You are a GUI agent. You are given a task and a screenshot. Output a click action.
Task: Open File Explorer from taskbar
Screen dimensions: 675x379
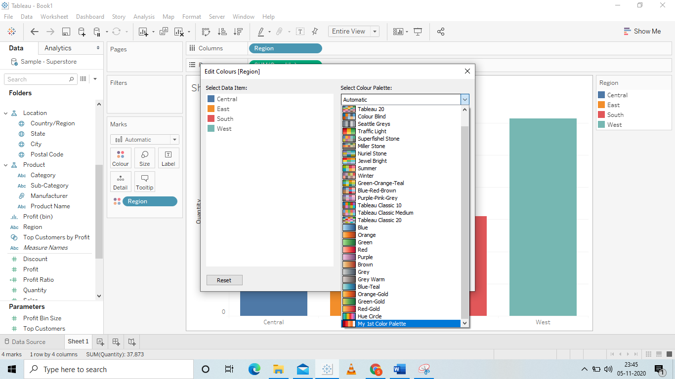click(x=279, y=369)
